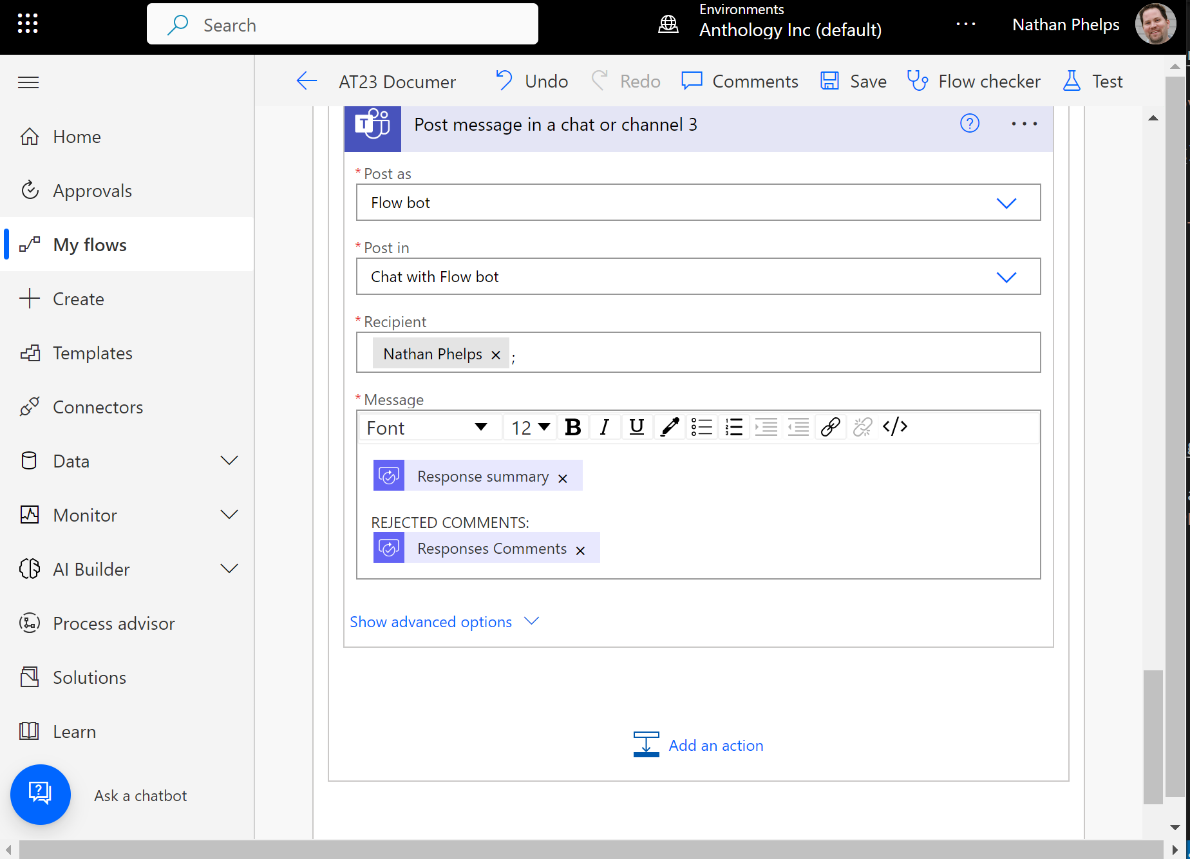Remove Nathan Phelps recipient
1190x859 pixels.
pyautogui.click(x=496, y=355)
